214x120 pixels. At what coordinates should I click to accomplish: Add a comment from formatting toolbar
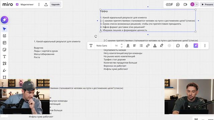pos(178,46)
